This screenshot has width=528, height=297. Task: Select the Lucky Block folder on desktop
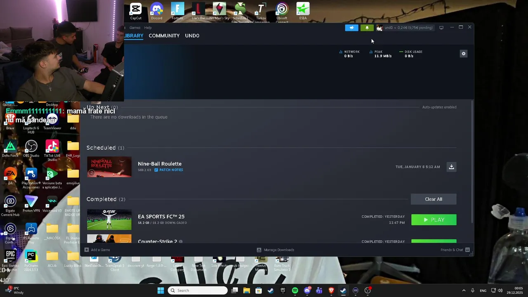click(x=73, y=259)
